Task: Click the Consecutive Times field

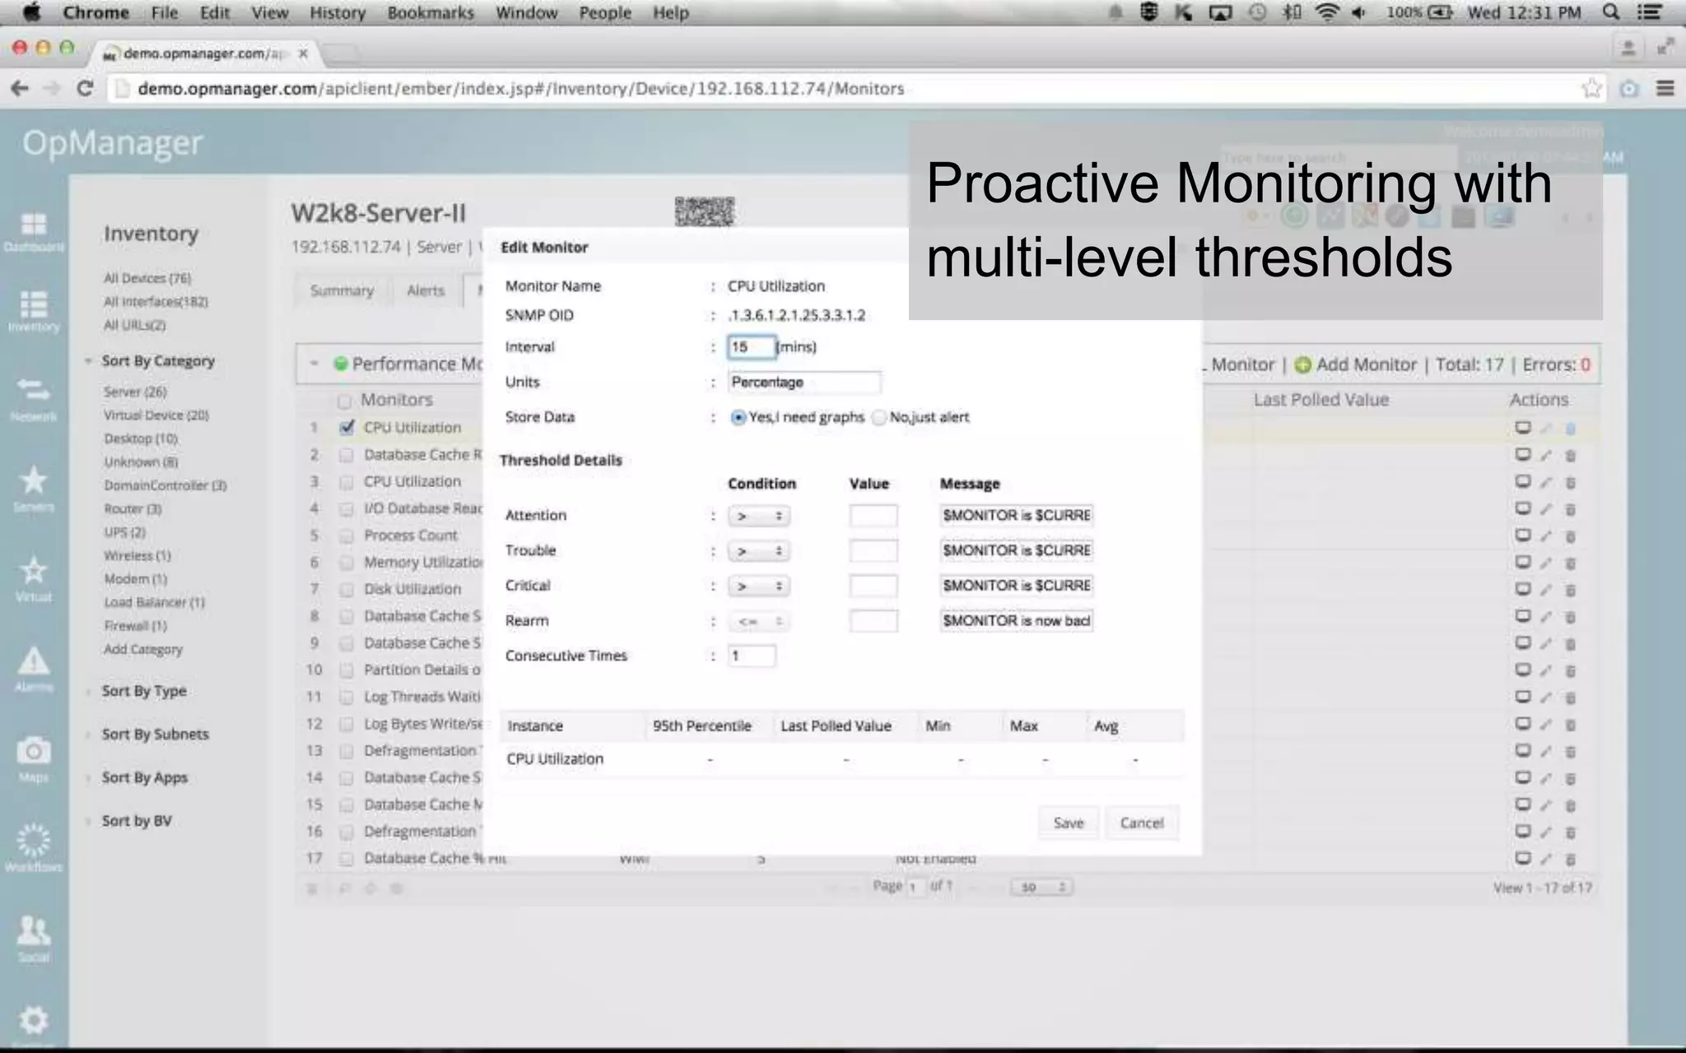Action: coord(752,656)
